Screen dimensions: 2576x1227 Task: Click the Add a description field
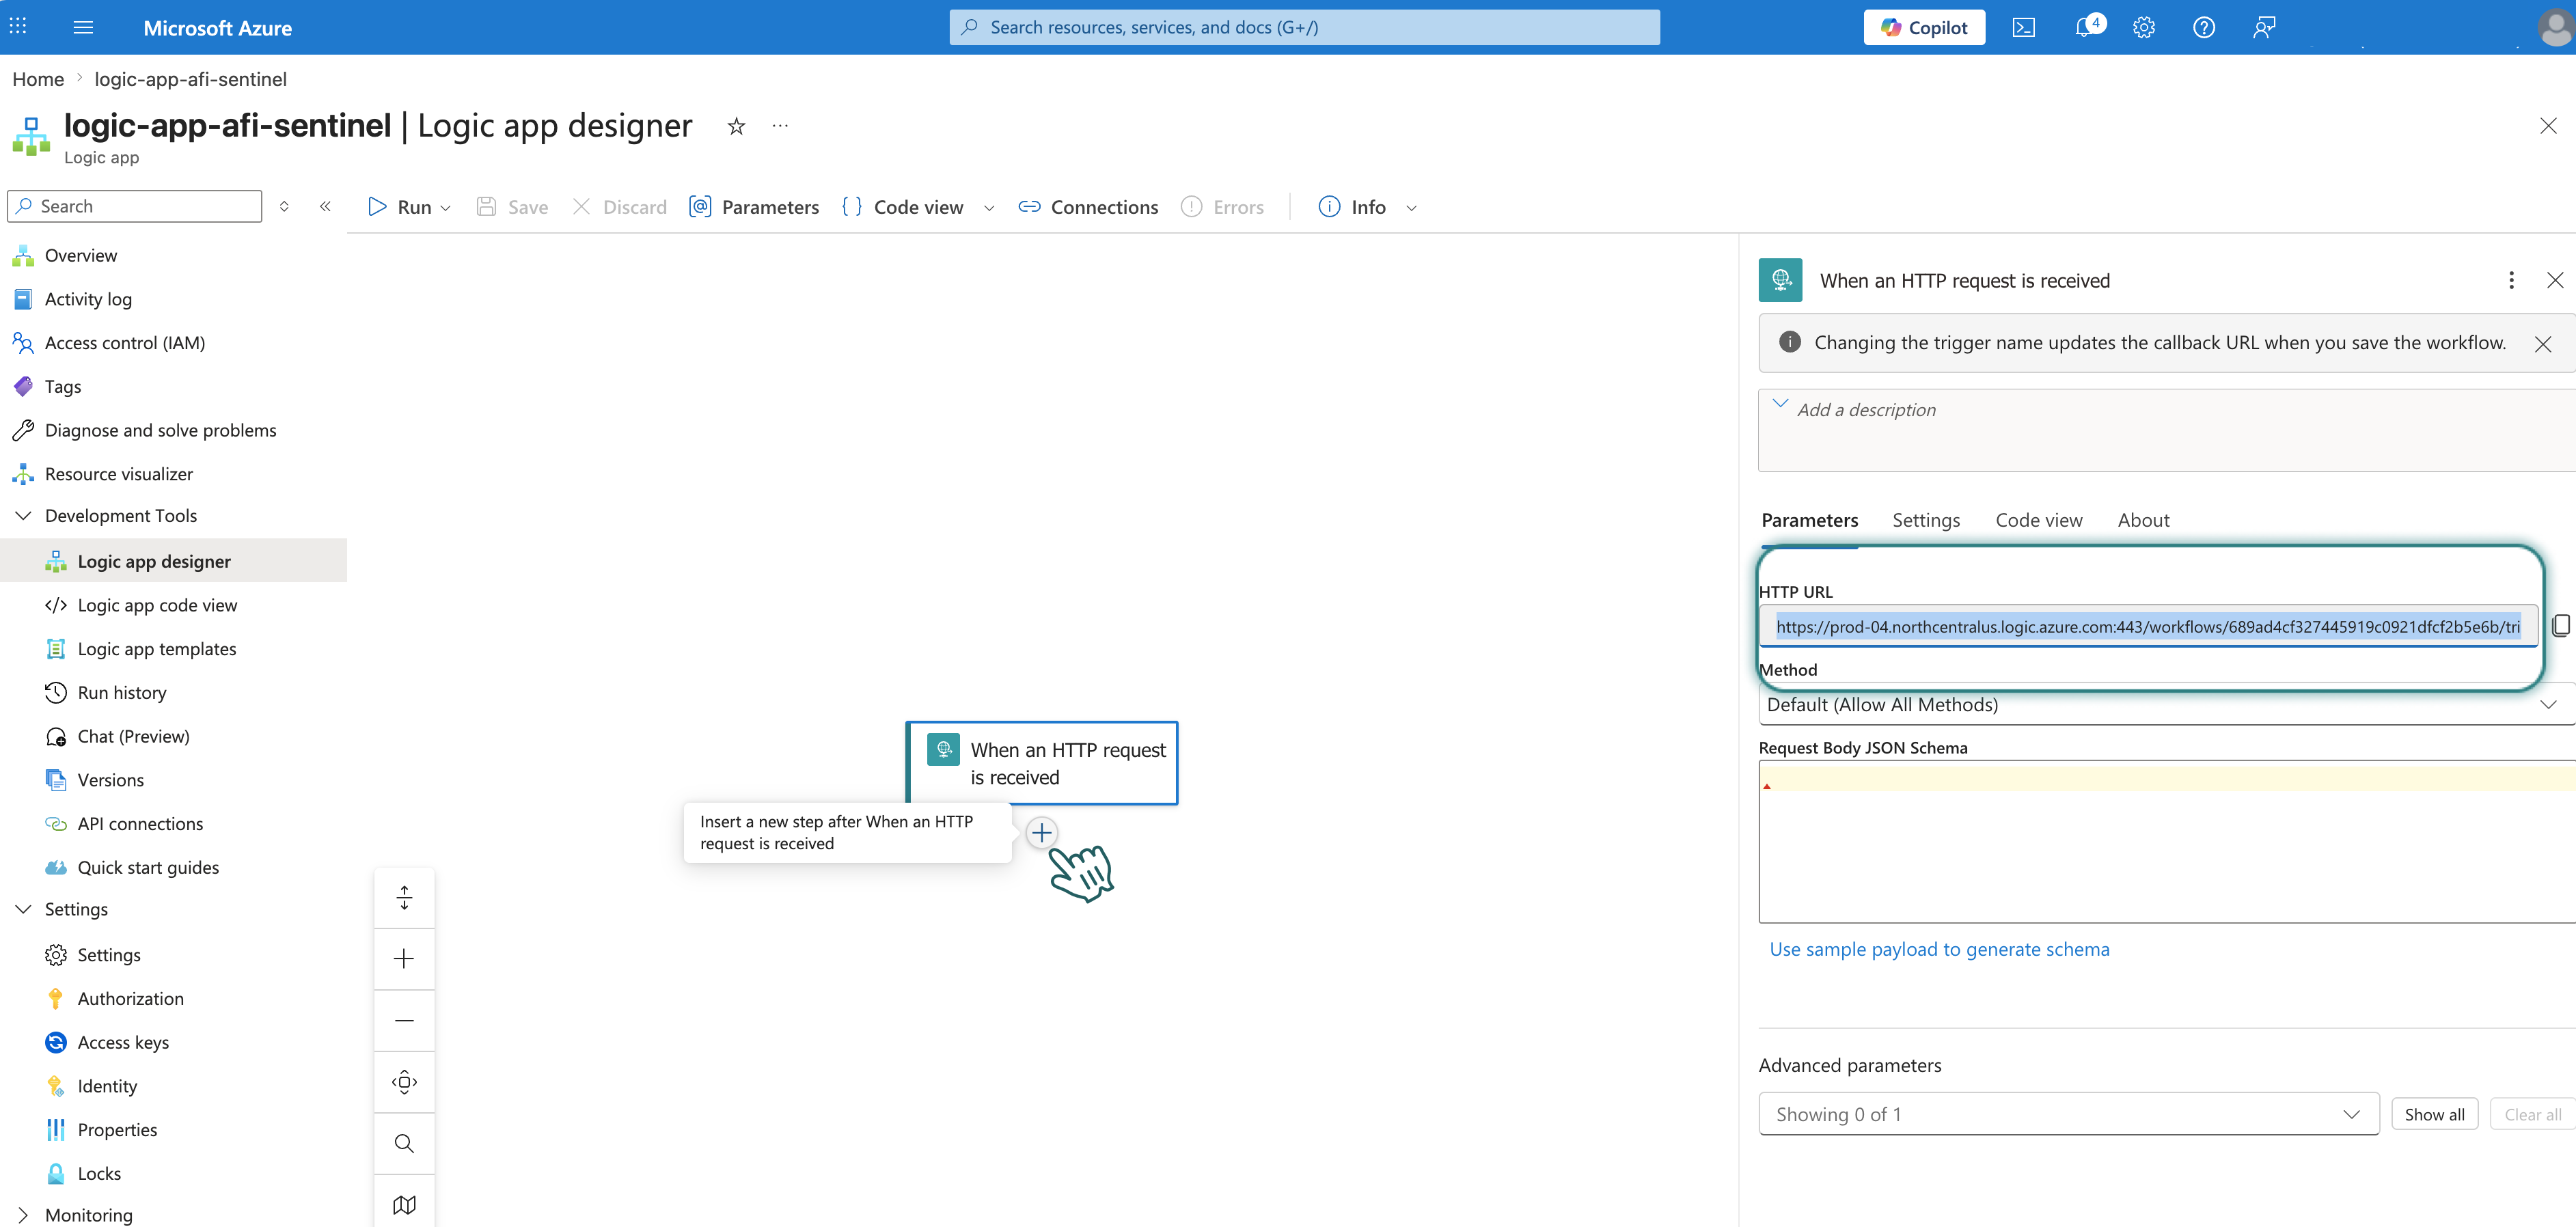coord(2166,430)
